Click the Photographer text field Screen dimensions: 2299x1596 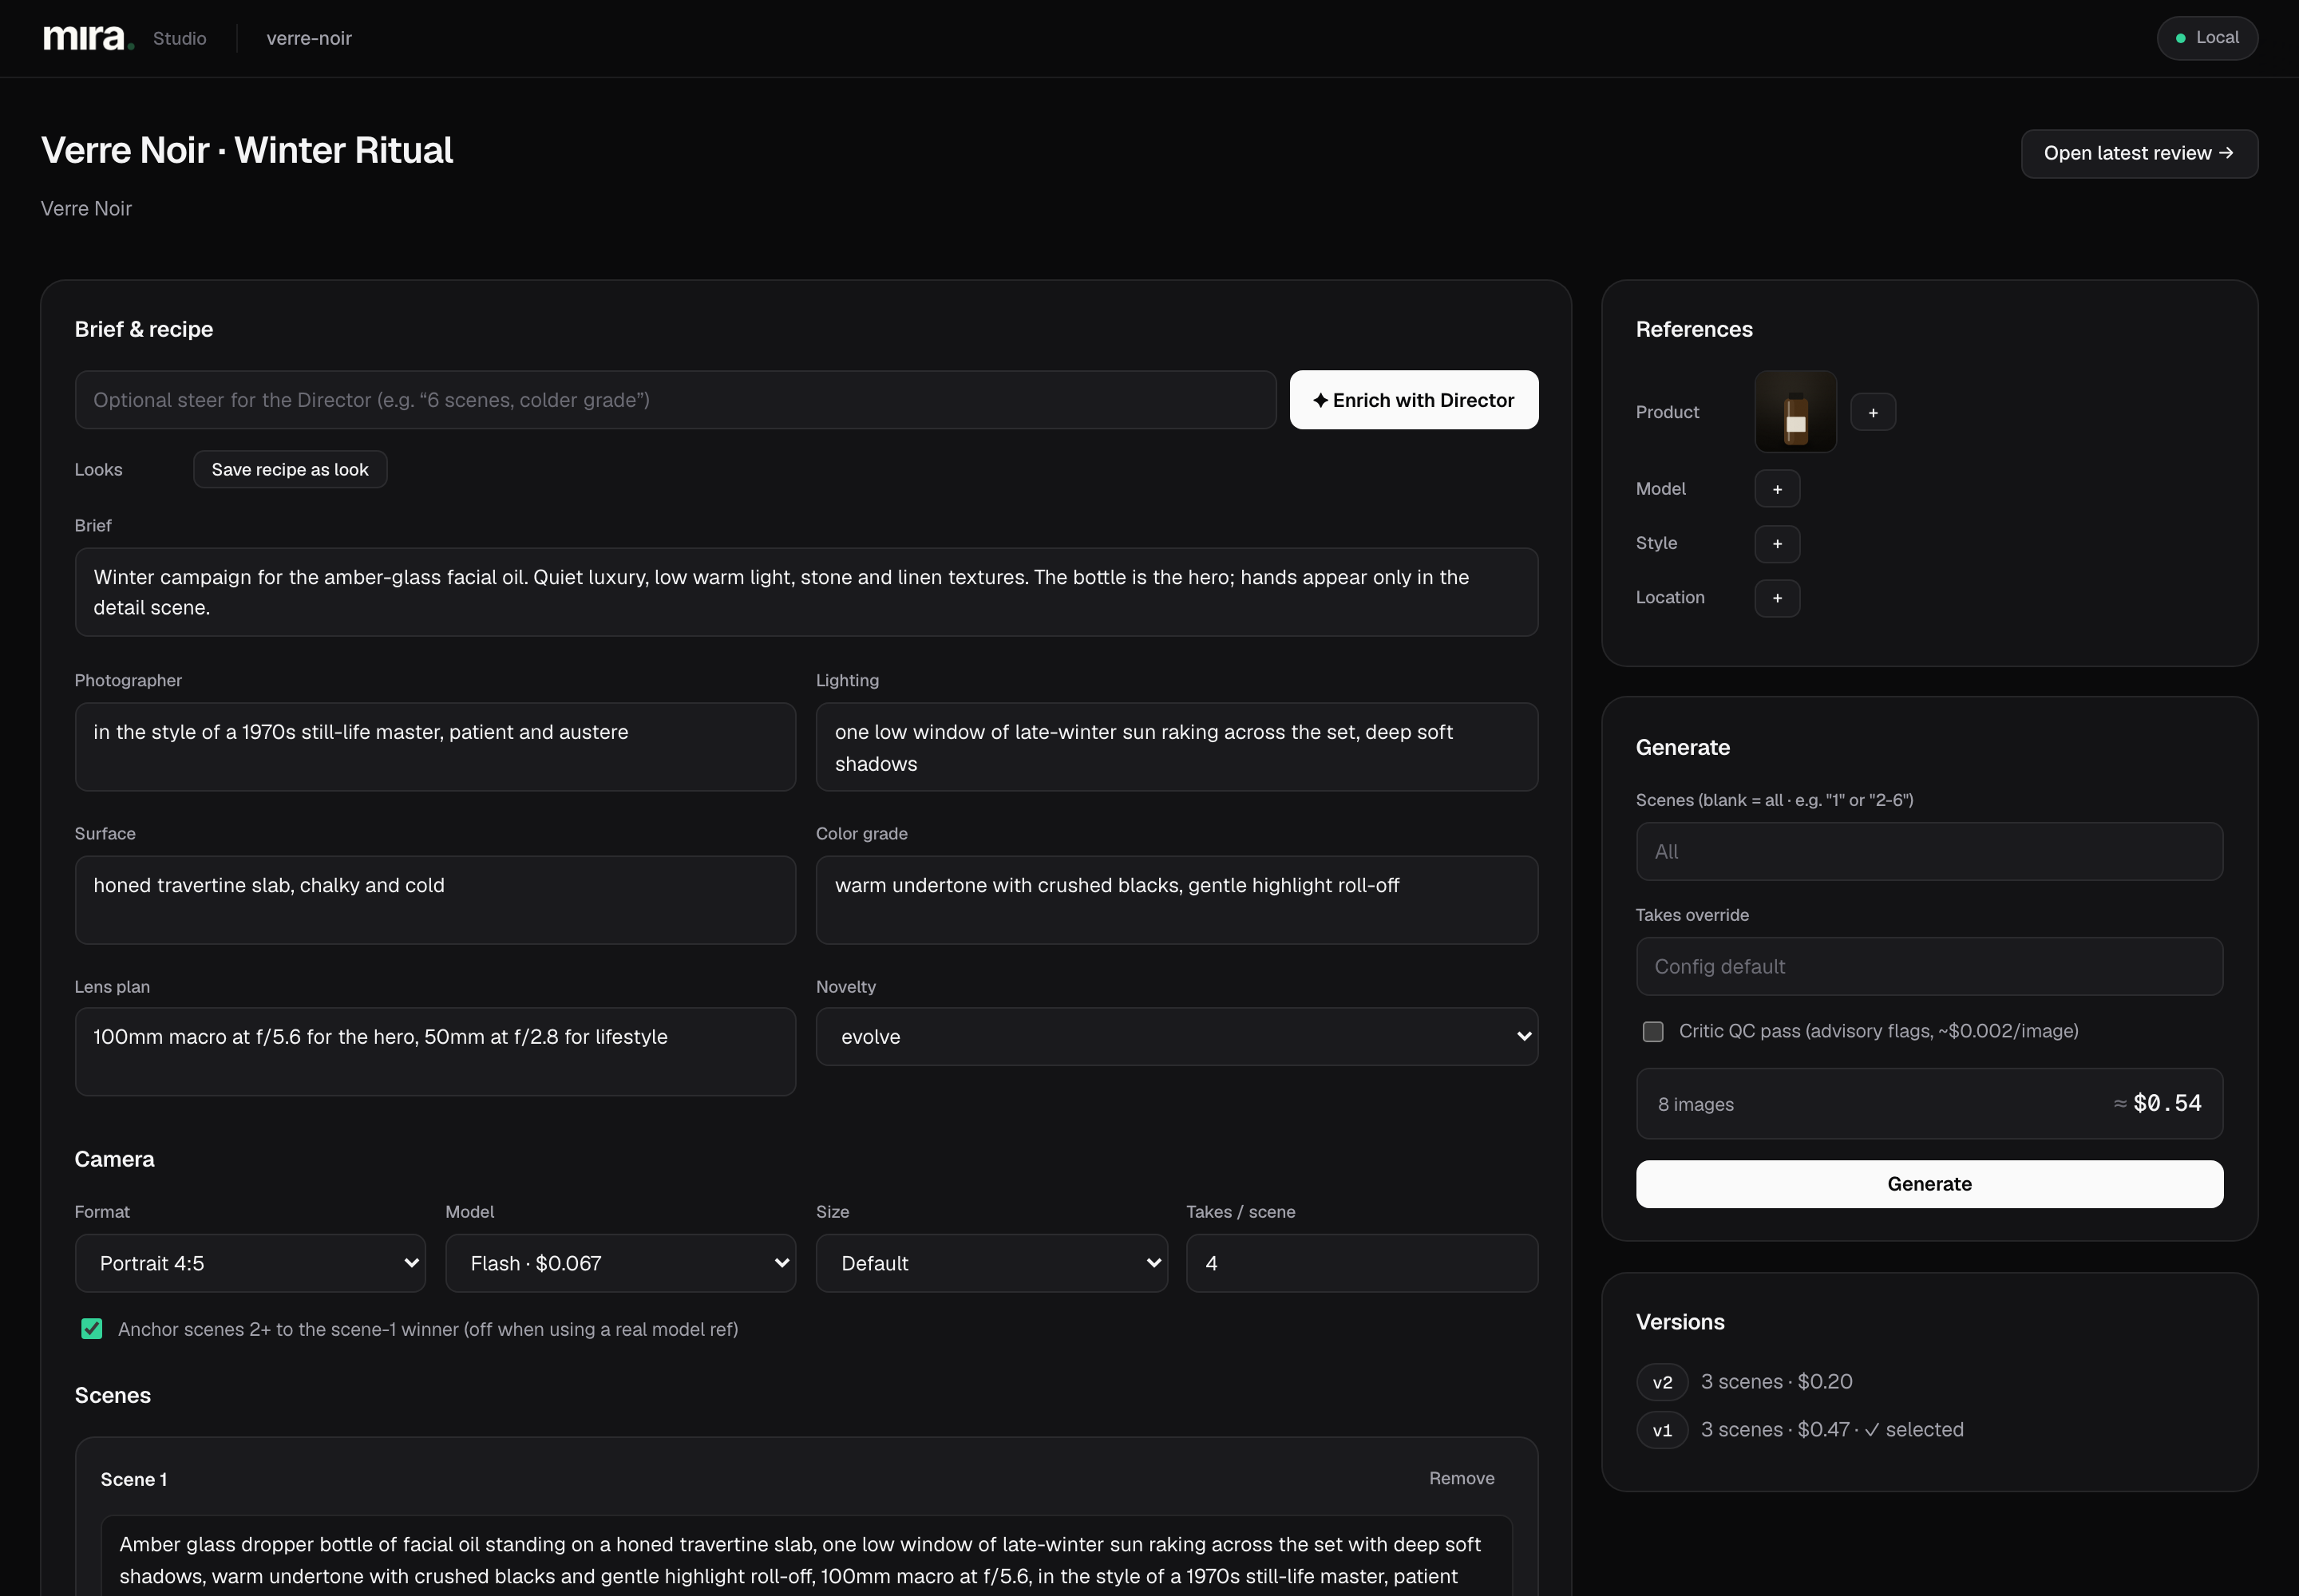point(435,747)
